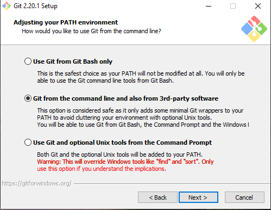Image resolution: width=271 pixels, height=210 pixels.
Task: Click the 'Adjusting your PATH environment' heading
Action: pos(66,22)
